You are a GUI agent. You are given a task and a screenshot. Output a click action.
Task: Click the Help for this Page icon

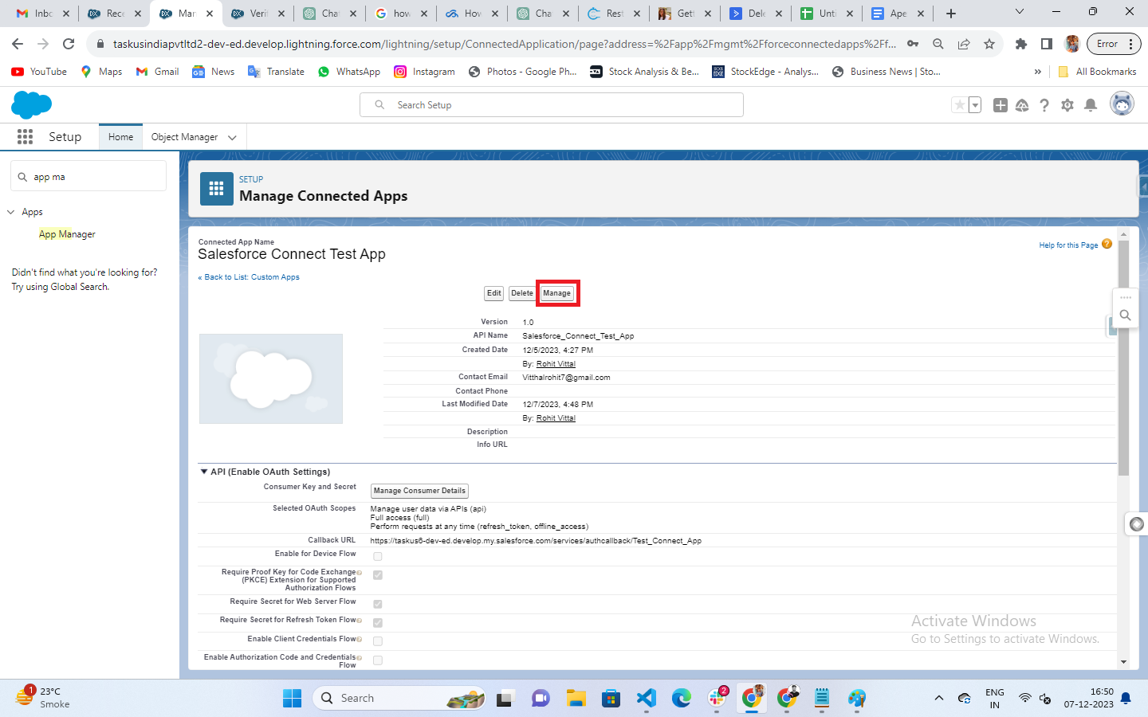coord(1107,244)
